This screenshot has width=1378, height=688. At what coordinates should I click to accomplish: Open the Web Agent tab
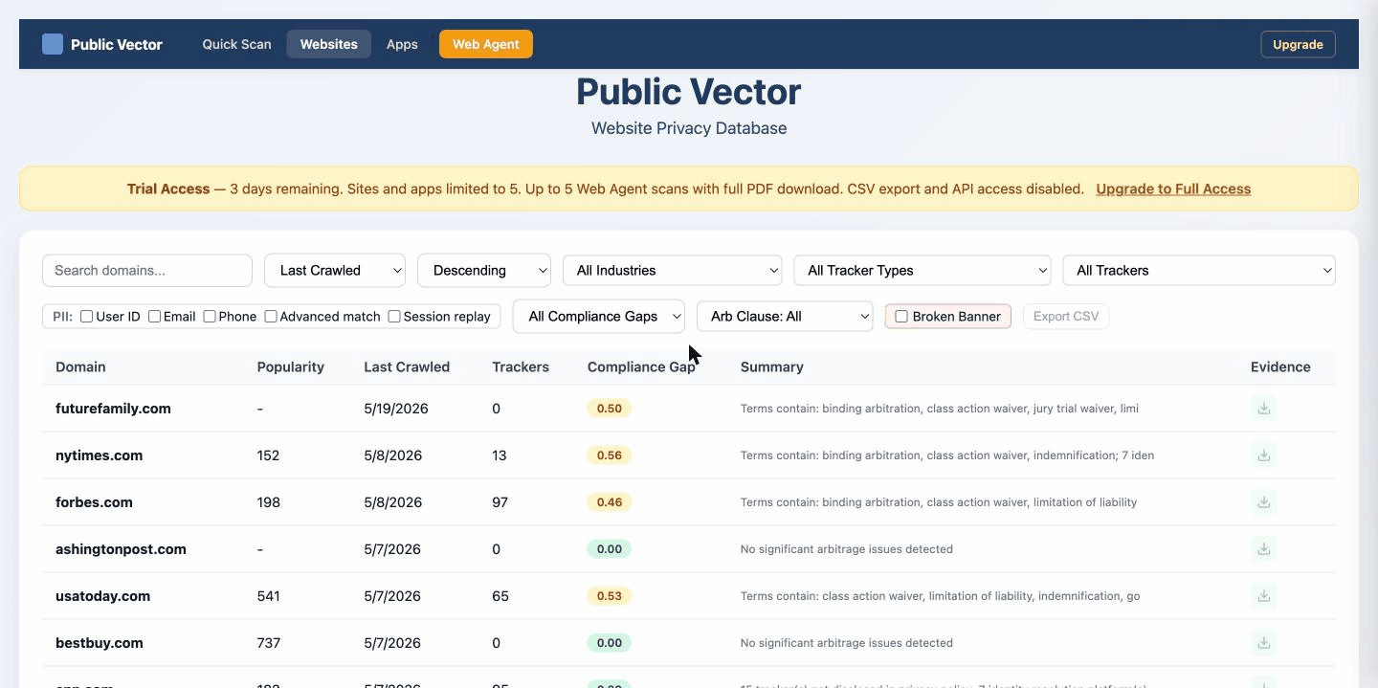point(486,44)
